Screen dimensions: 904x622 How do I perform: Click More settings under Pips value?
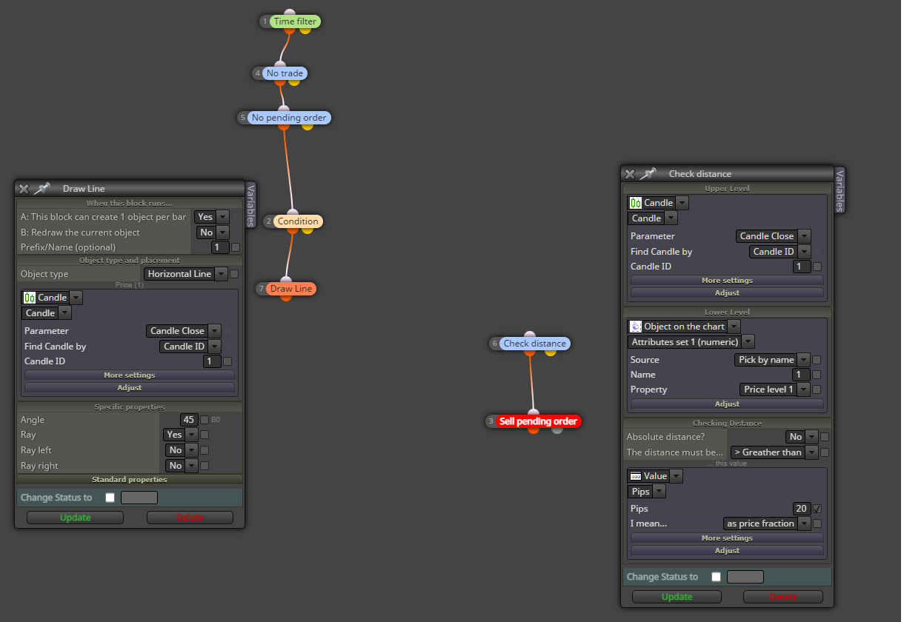pyautogui.click(x=727, y=538)
